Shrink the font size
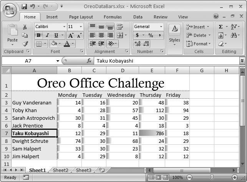Image resolution: width=247 pixels, height=182 pixels. click(79, 35)
